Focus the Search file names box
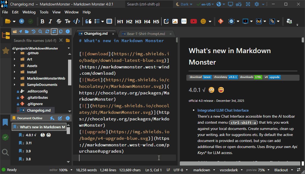This screenshot has height=174, width=305. [x=35, y=40]
